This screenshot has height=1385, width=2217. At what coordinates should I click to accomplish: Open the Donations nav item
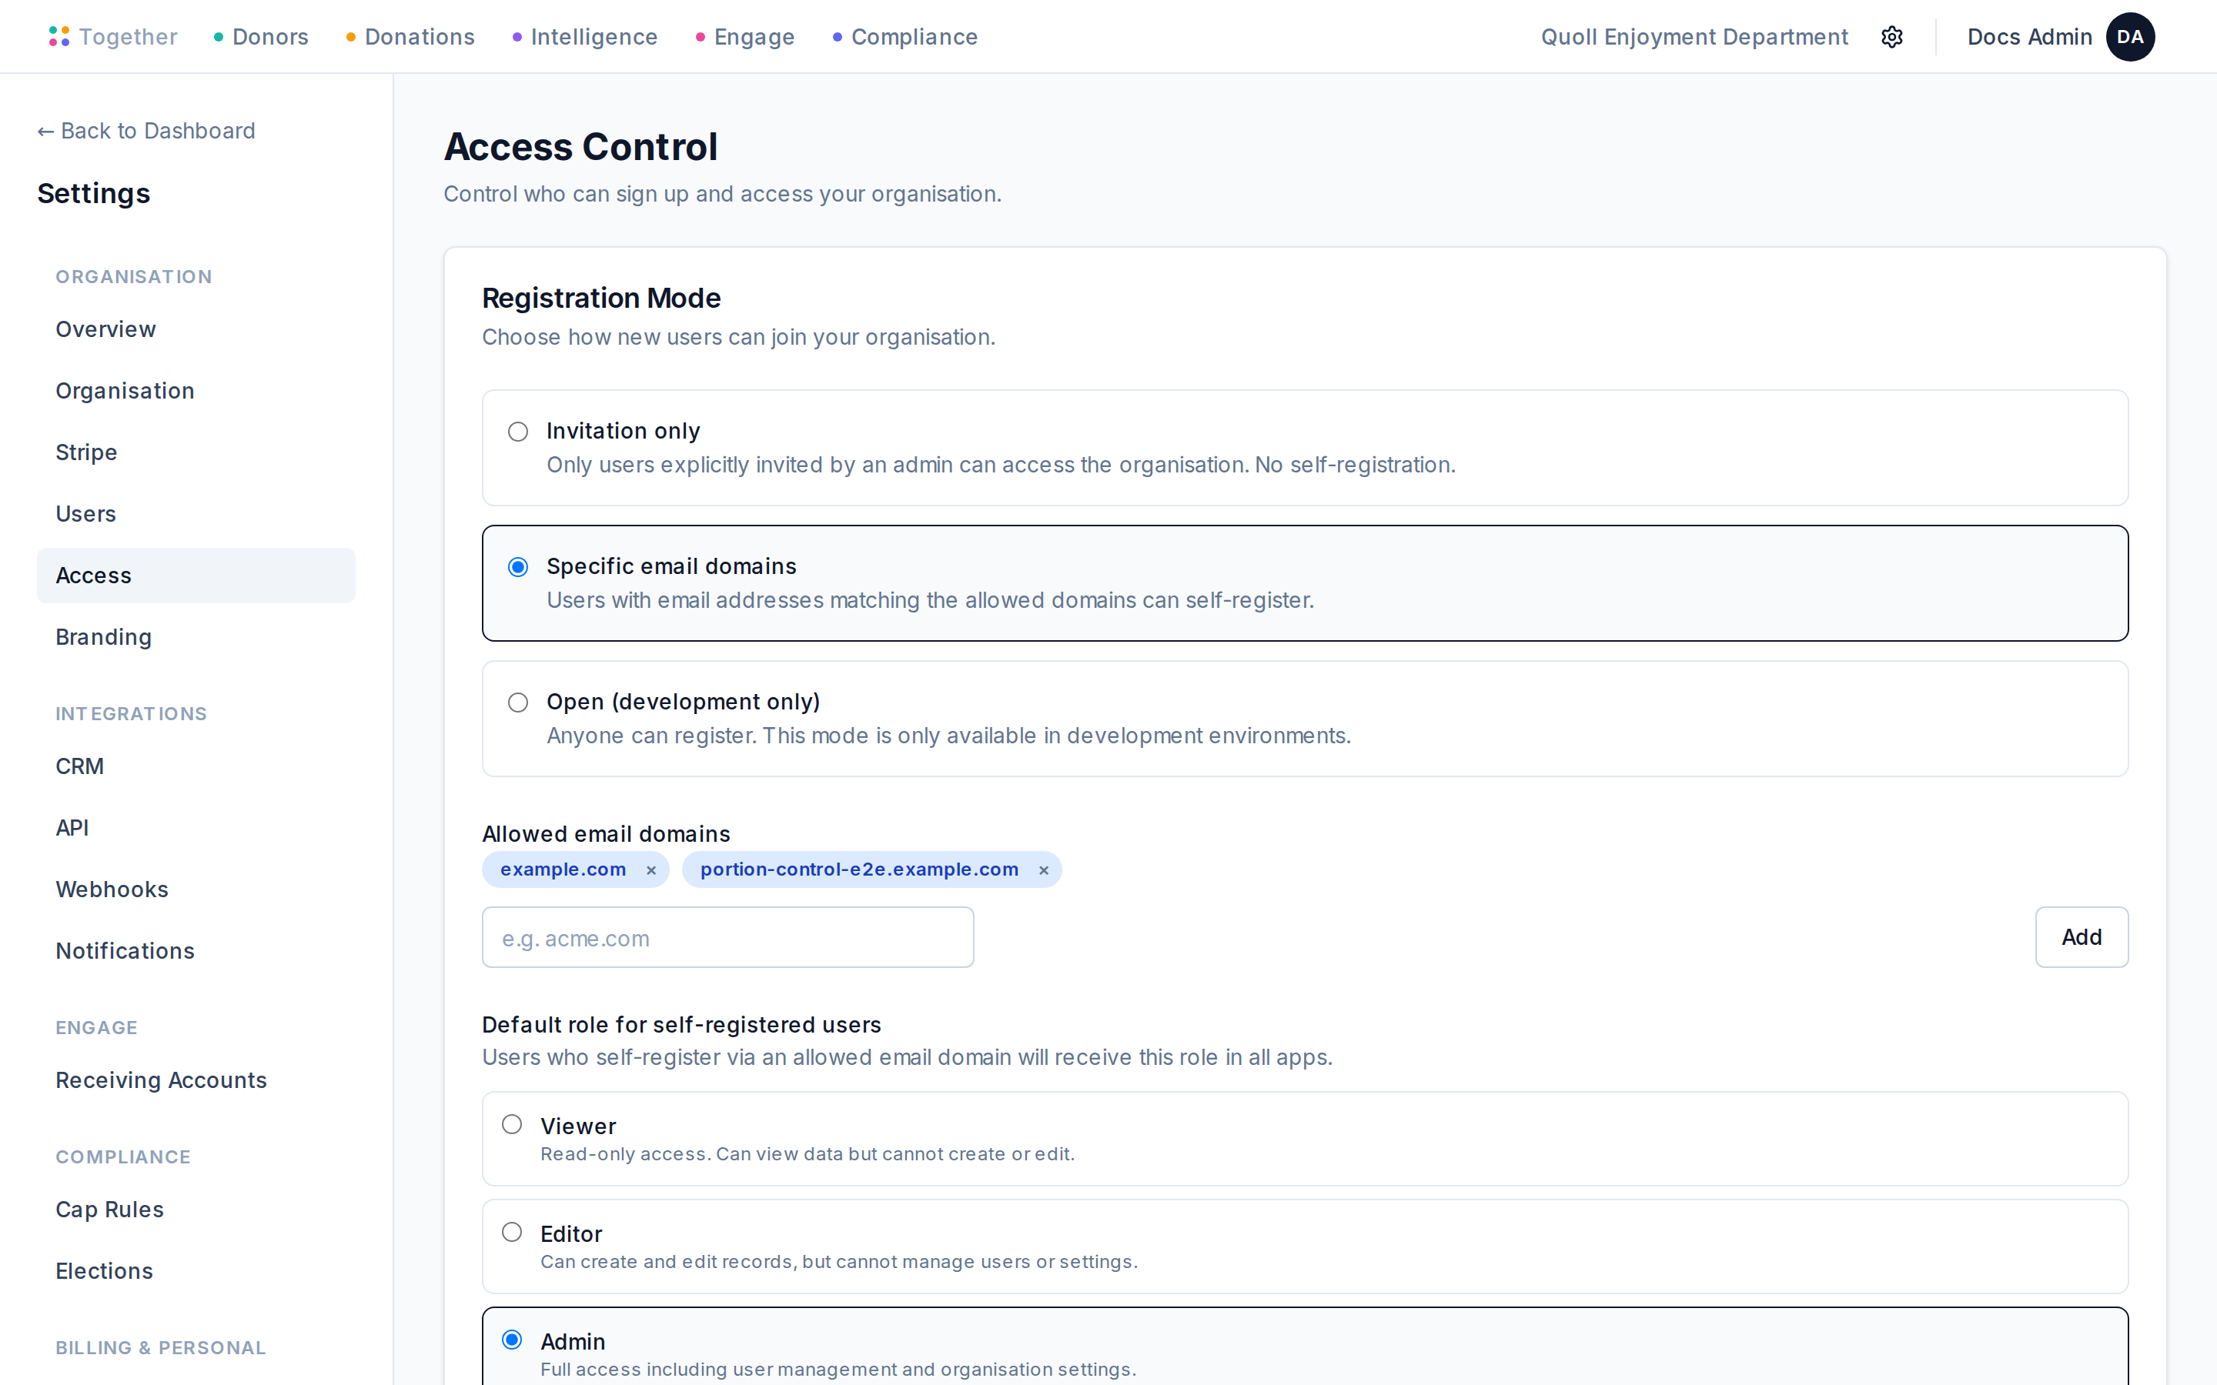[410, 37]
